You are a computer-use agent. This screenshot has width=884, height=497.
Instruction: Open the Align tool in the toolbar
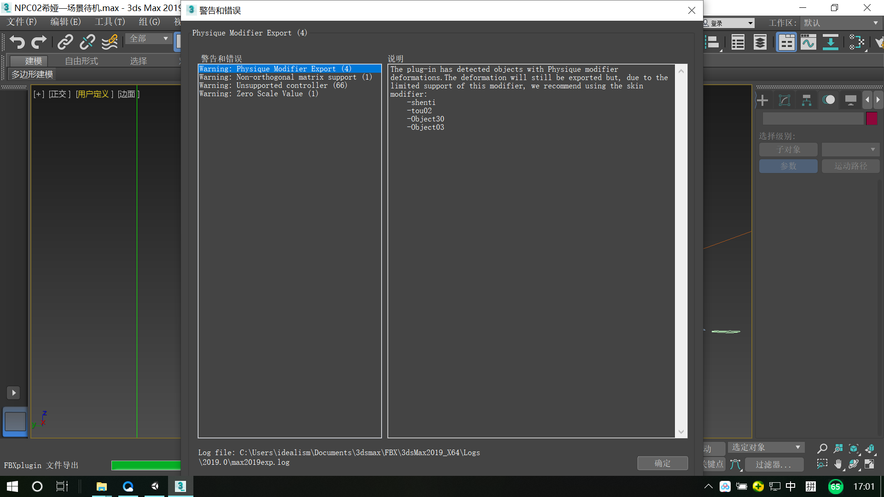point(712,43)
